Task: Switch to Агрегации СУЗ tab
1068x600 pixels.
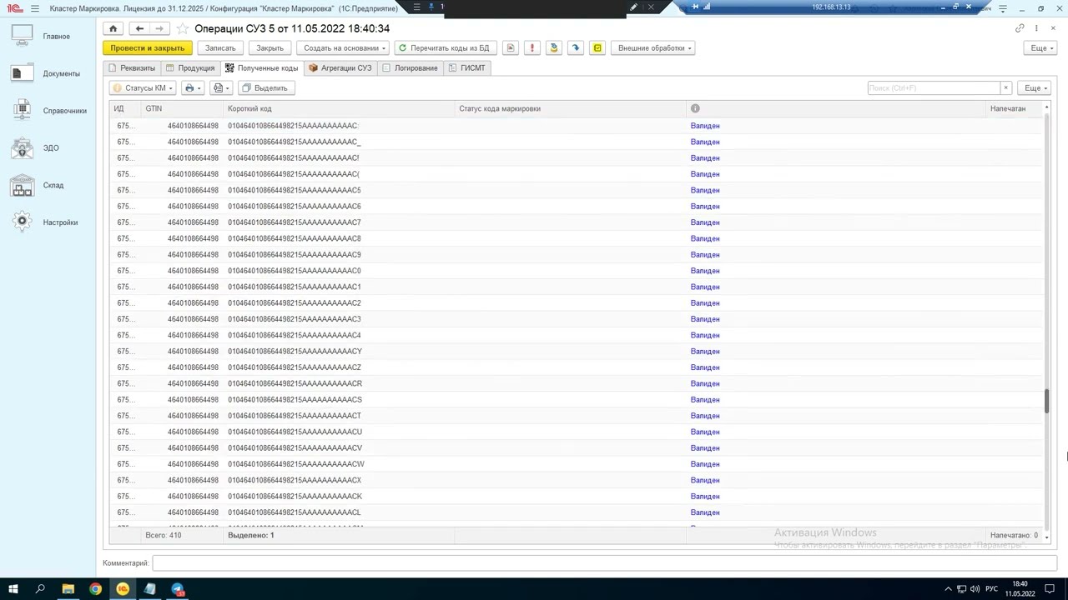Action: (340, 68)
